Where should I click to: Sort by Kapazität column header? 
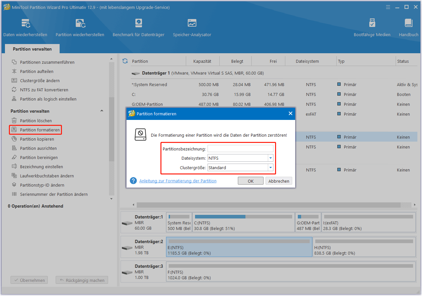(202, 61)
